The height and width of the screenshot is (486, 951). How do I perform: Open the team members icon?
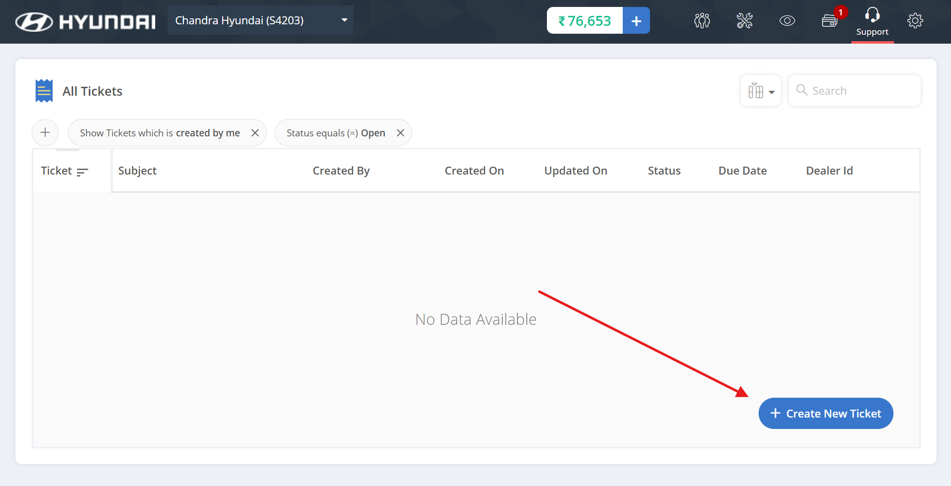point(702,21)
